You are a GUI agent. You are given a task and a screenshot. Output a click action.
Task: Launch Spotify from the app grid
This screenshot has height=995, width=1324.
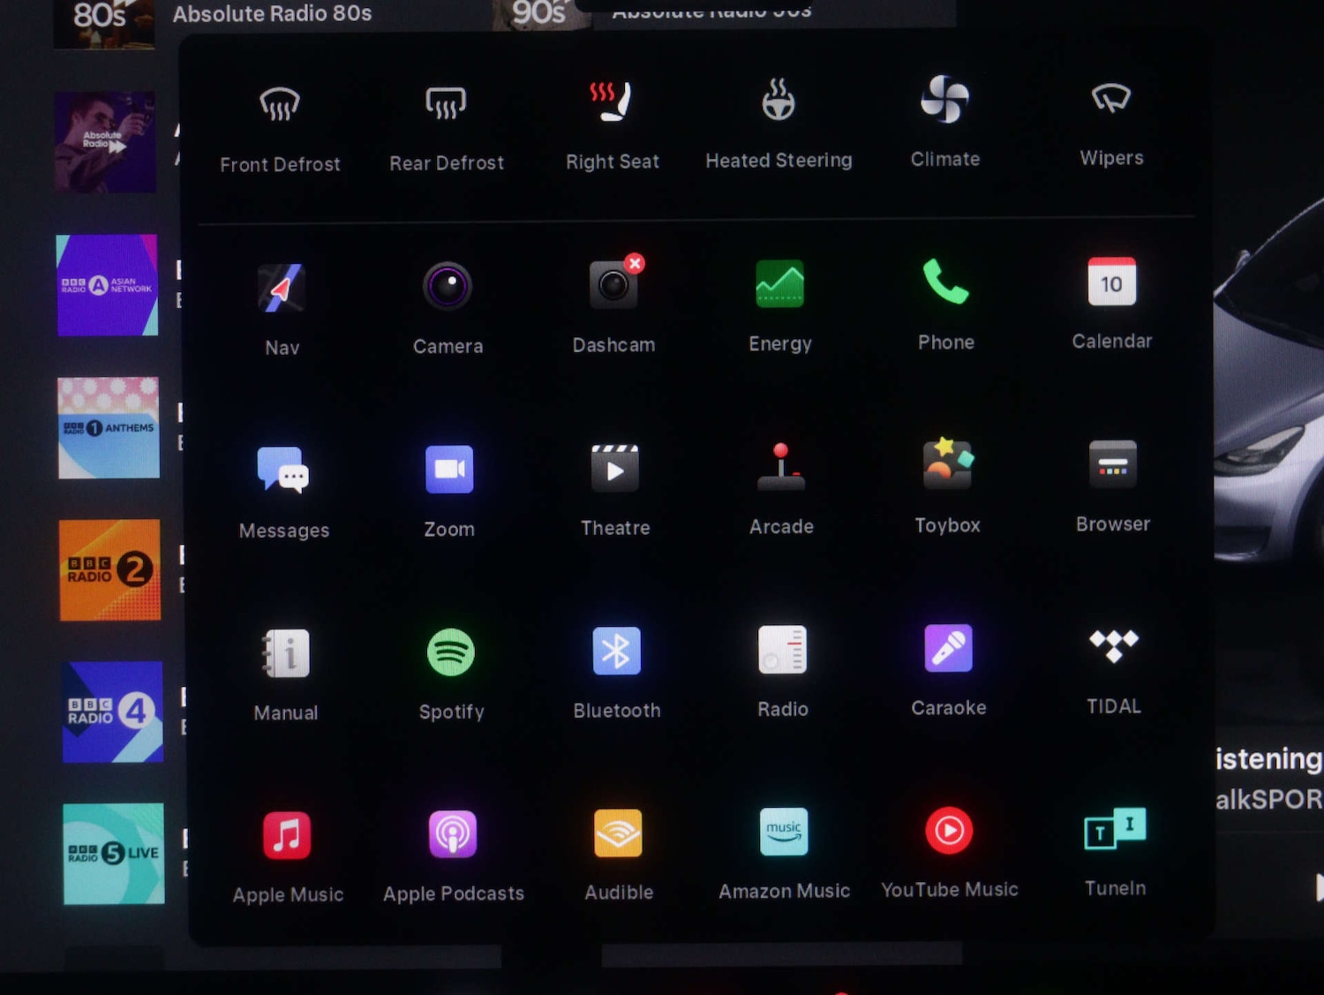(x=451, y=652)
